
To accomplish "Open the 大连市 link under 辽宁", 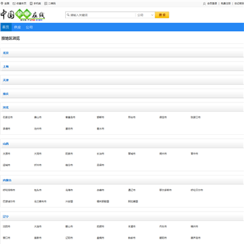I will (38, 226).
